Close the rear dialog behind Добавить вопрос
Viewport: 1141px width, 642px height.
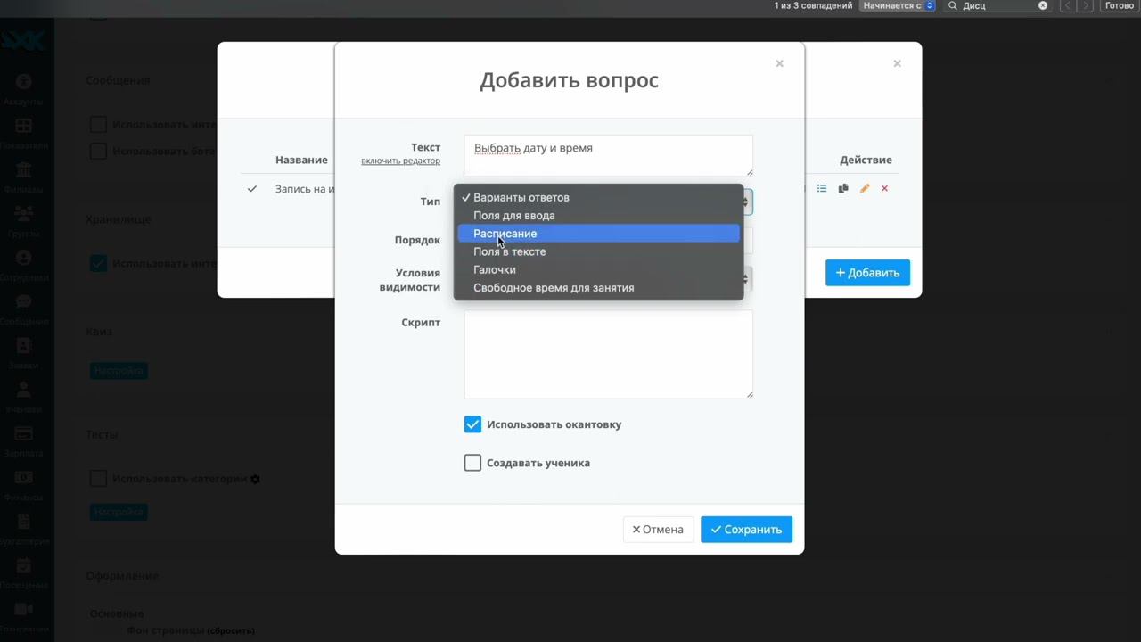tap(897, 63)
